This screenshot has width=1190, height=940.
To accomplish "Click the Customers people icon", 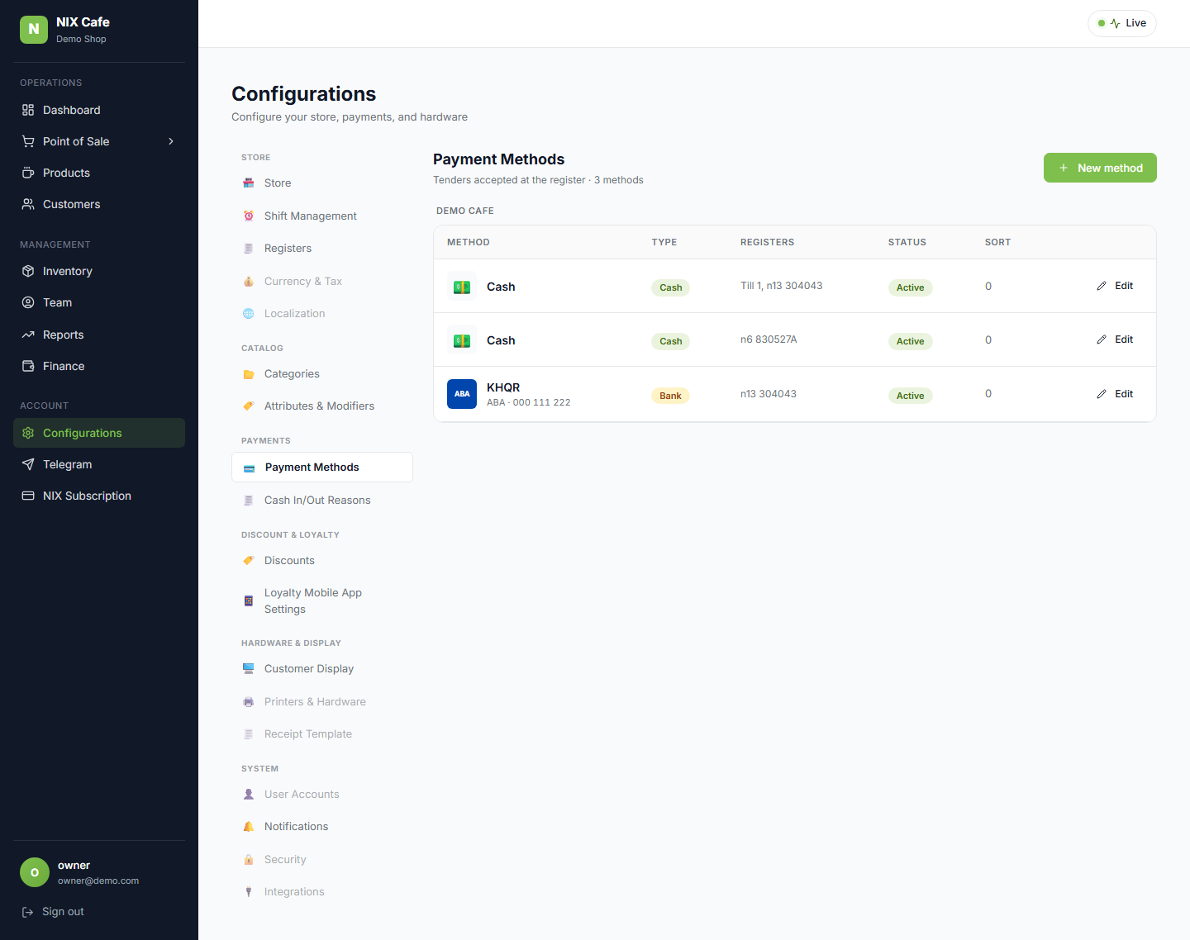I will tap(28, 204).
